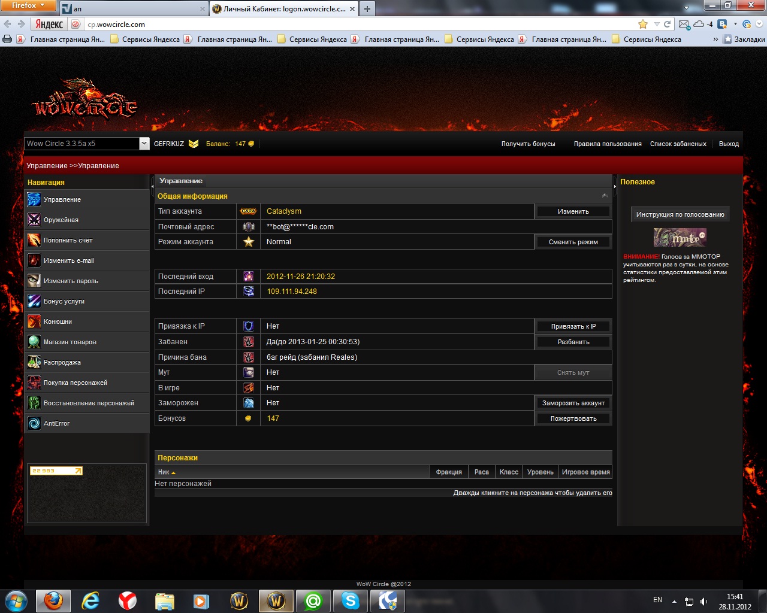767x613 pixels.
Task: Open Пополнить счёт sidebar item
Action: [x=87, y=240]
